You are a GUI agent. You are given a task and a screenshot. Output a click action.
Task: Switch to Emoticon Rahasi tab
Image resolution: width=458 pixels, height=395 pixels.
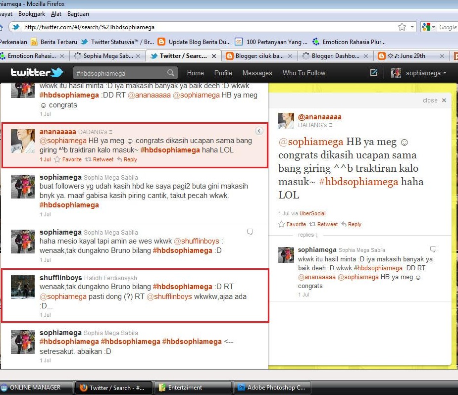click(32, 56)
